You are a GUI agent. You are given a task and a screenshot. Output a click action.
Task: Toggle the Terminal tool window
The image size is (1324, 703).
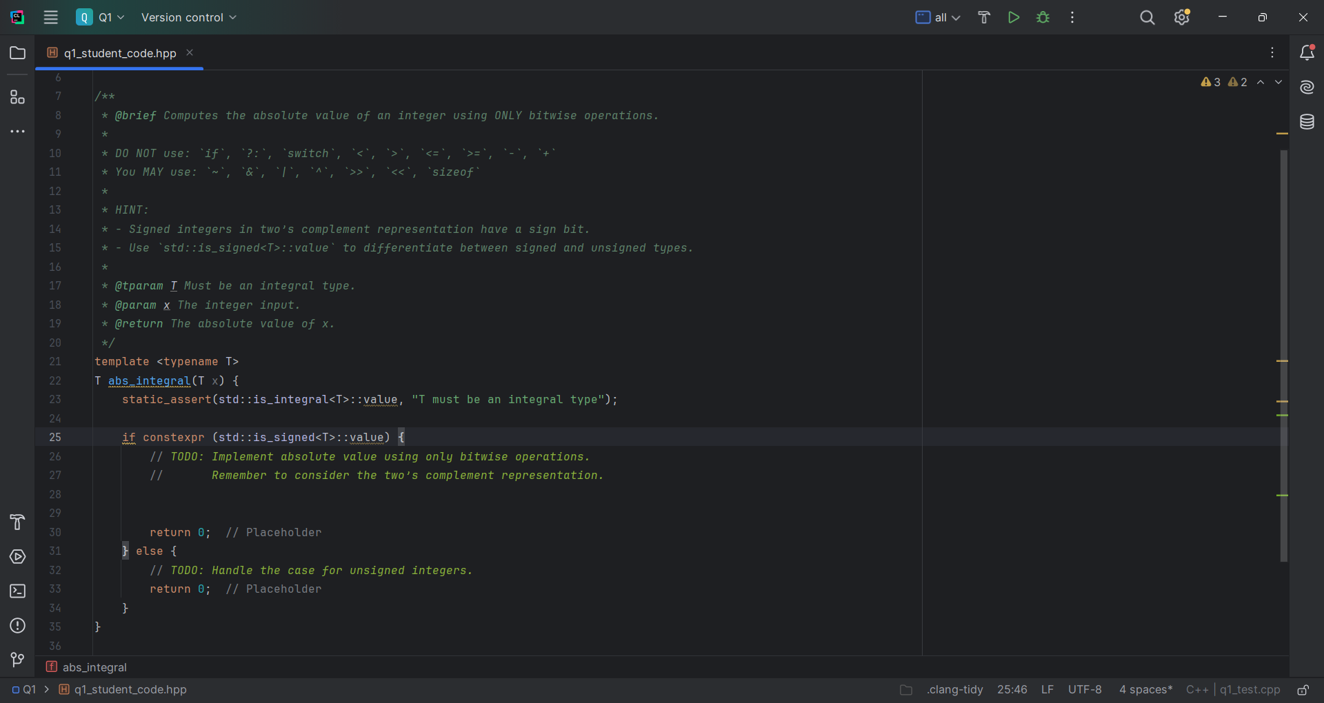pos(17,591)
